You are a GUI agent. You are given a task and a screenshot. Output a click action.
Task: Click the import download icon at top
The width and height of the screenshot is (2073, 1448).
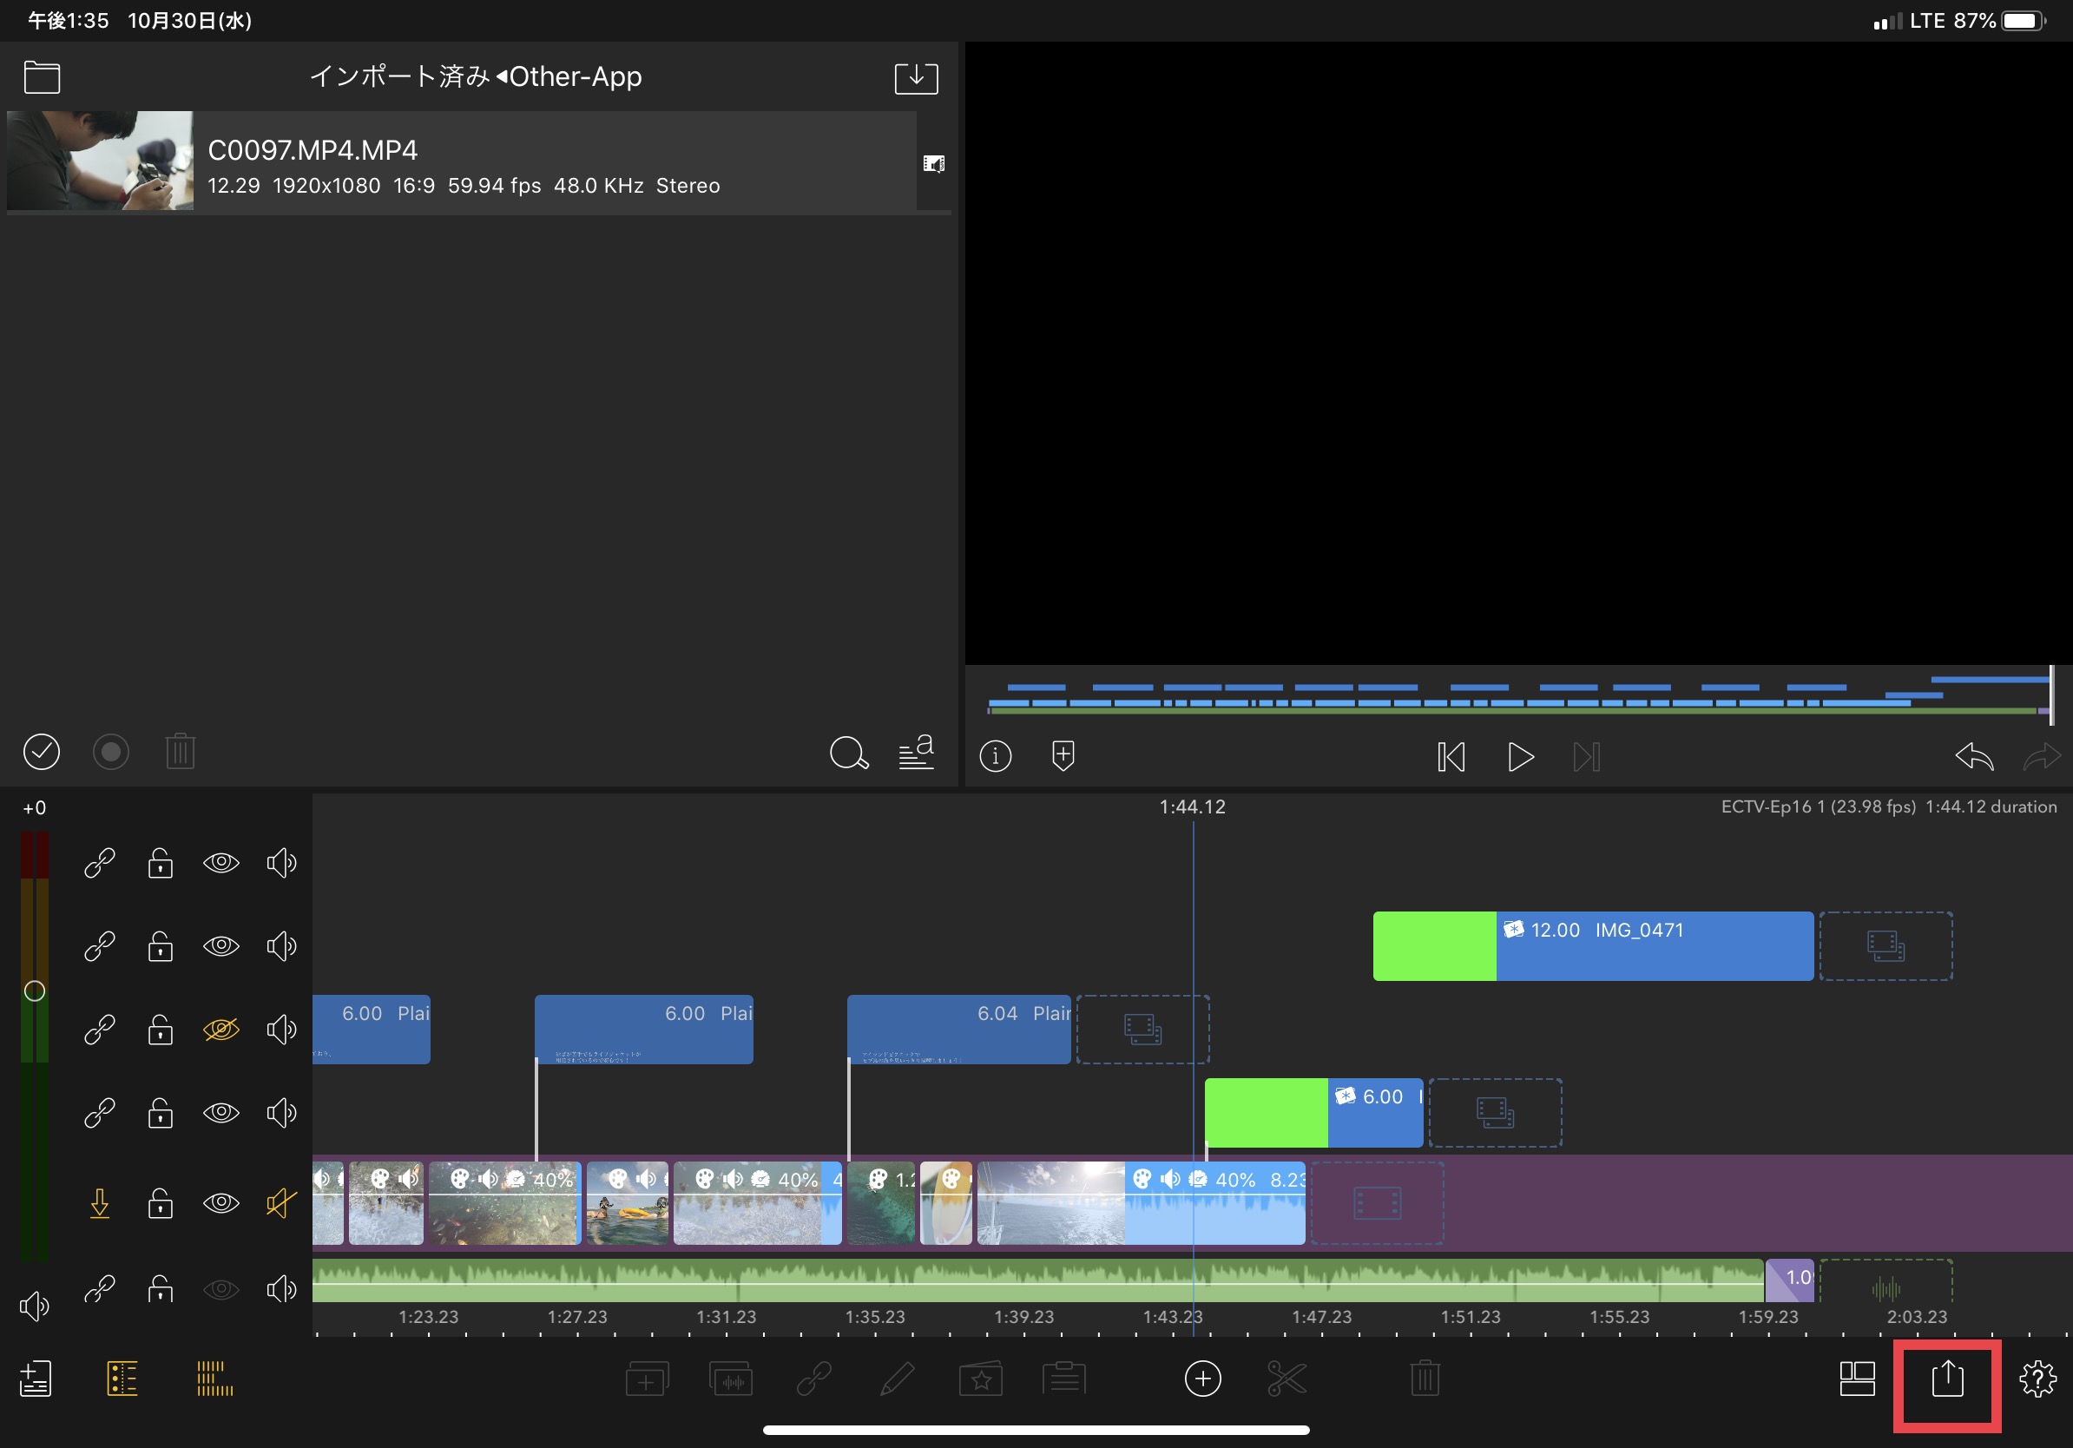click(x=916, y=77)
